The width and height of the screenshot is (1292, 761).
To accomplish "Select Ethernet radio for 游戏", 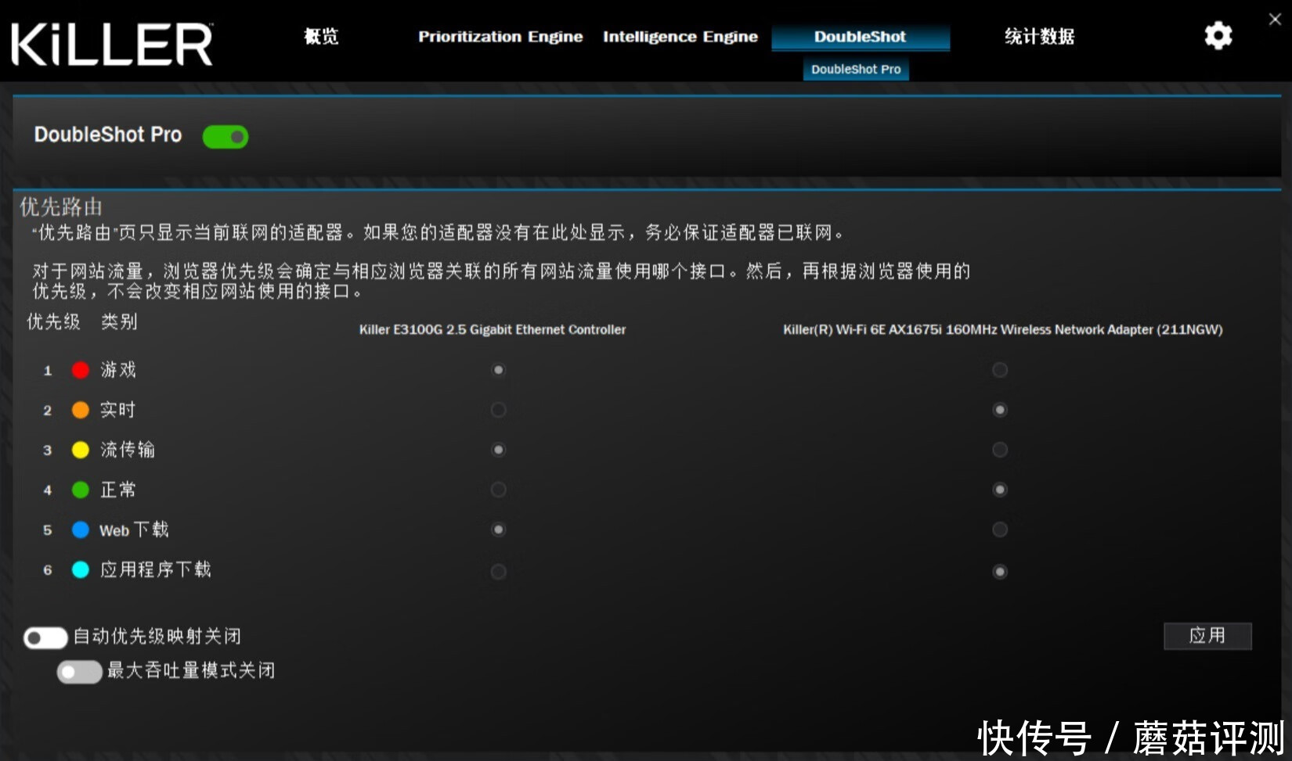I will click(498, 370).
